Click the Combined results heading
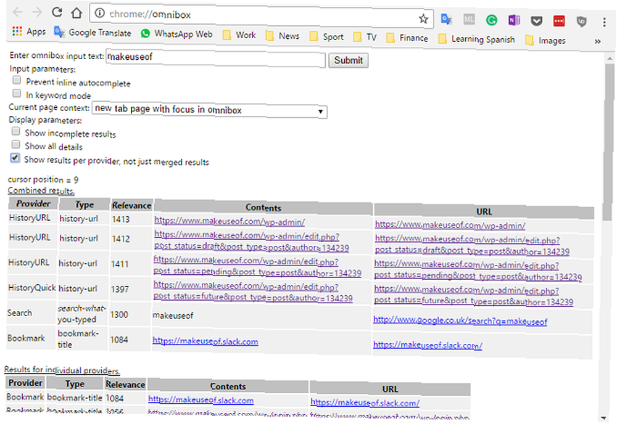The width and height of the screenshot is (617, 424). [x=41, y=190]
